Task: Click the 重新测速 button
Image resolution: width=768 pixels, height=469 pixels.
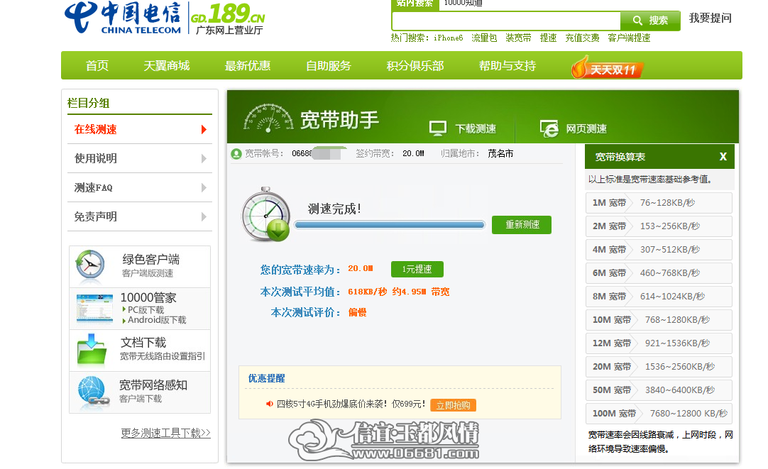Action: point(522,225)
